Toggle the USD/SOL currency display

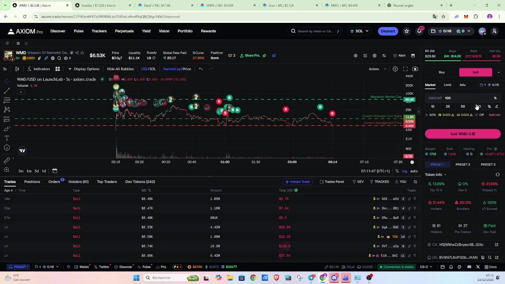[x=149, y=69]
